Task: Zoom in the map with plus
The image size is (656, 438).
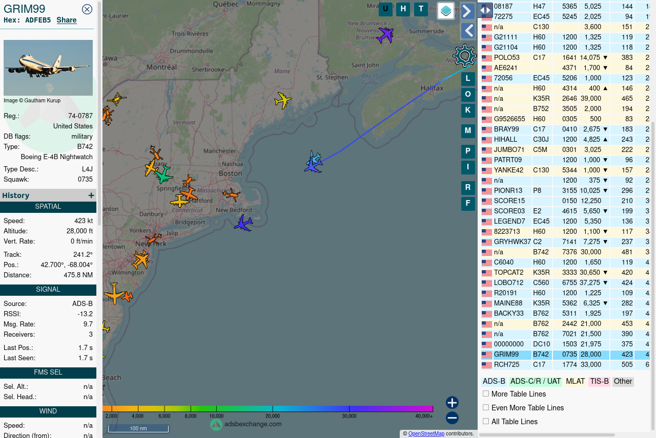Action: [452, 403]
